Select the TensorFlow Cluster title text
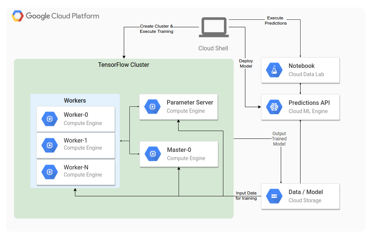 [123, 65]
